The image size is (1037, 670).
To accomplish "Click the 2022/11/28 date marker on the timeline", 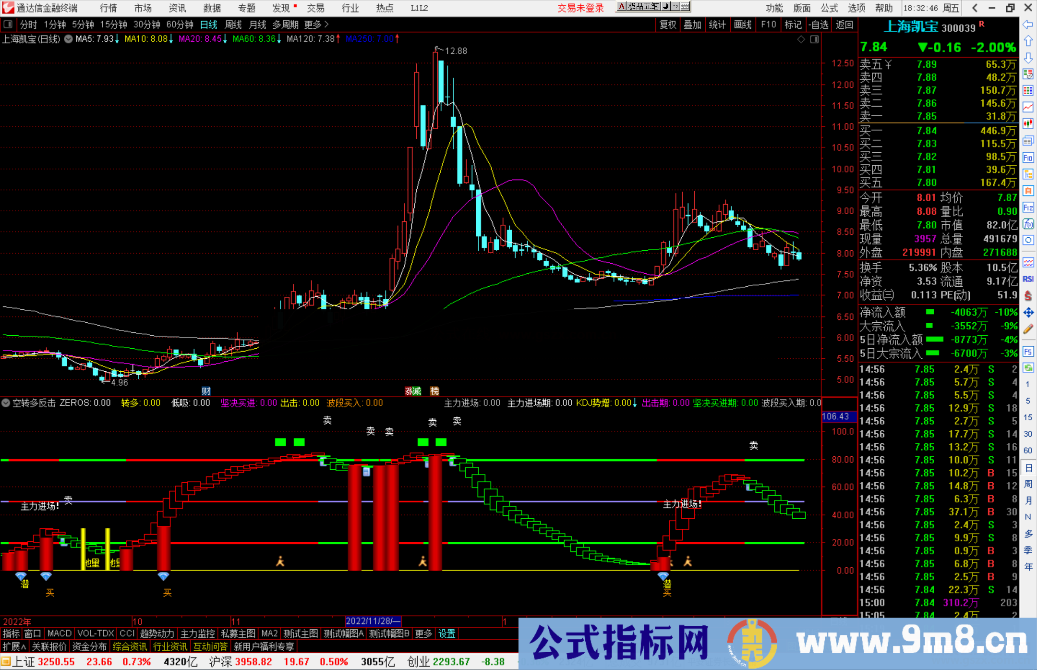I will pyautogui.click(x=373, y=621).
